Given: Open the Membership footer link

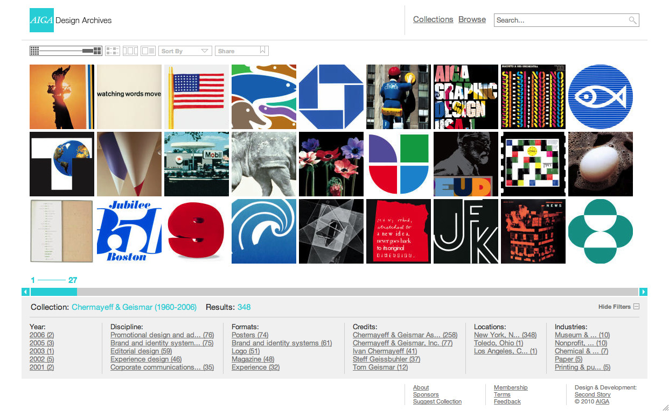Looking at the screenshot, I should click(511, 387).
